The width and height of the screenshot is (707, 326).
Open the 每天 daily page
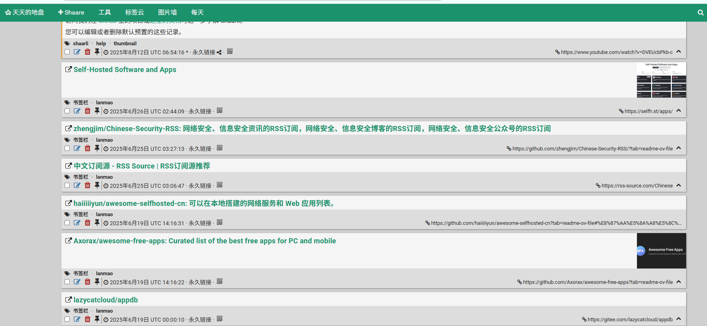(x=198, y=13)
